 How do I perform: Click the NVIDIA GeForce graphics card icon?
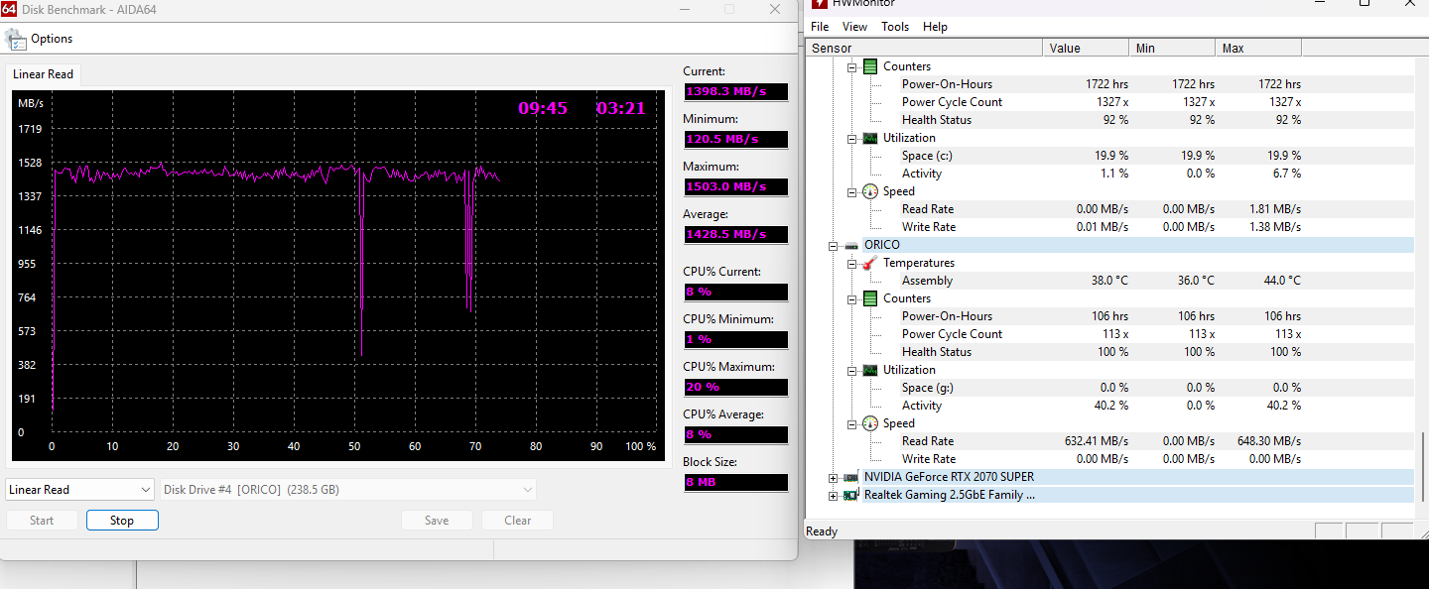click(x=851, y=477)
